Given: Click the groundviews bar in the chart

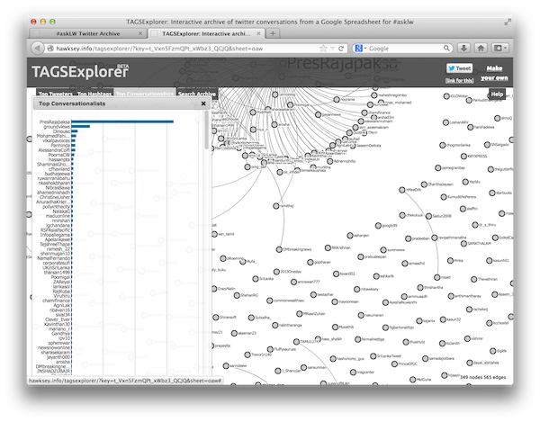Looking at the screenshot, I should [x=81, y=126].
